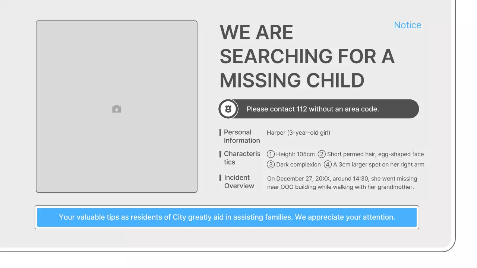Click the Notice link
Viewport: 477px width, 268px height.
click(407, 25)
